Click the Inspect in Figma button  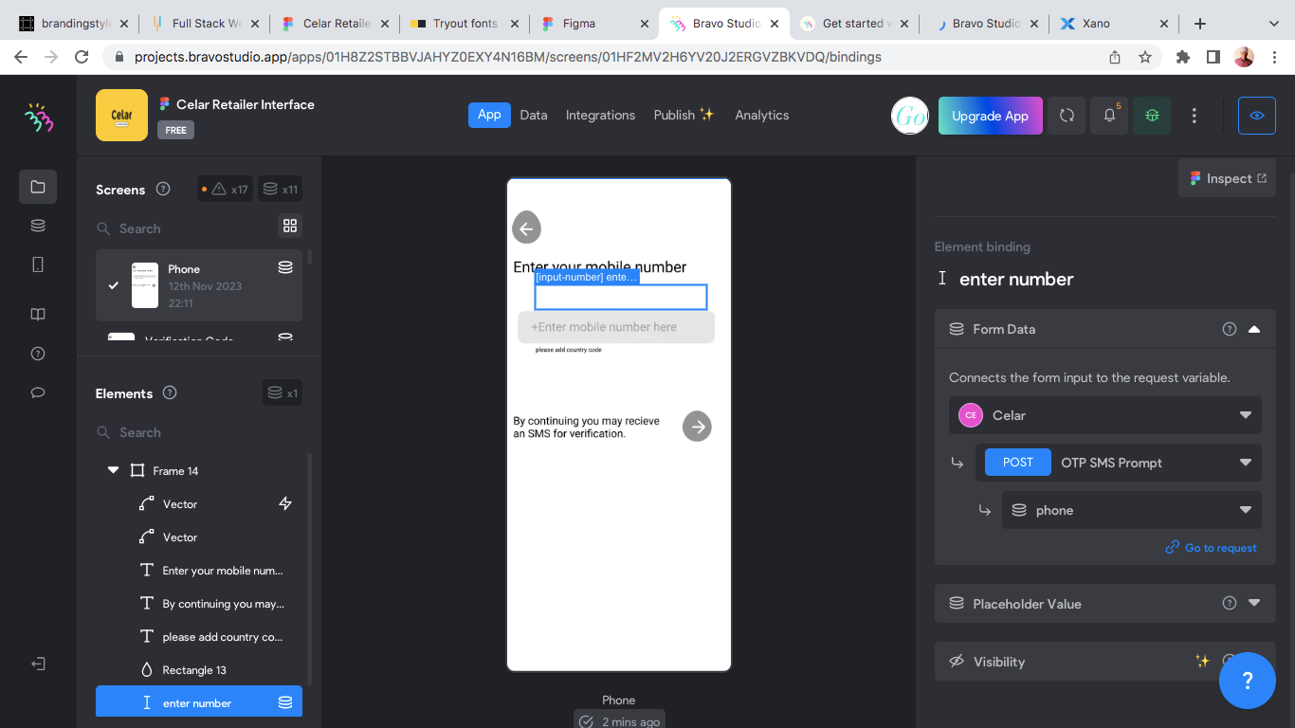coord(1227,178)
